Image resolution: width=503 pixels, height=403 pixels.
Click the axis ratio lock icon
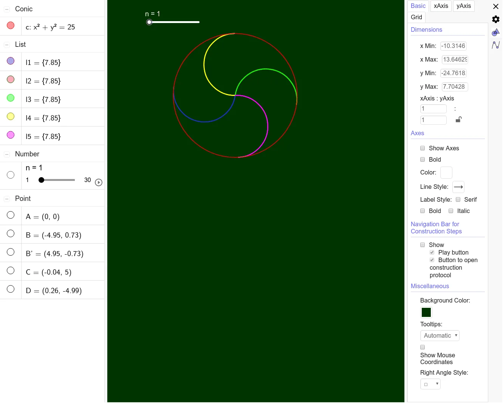458,119
